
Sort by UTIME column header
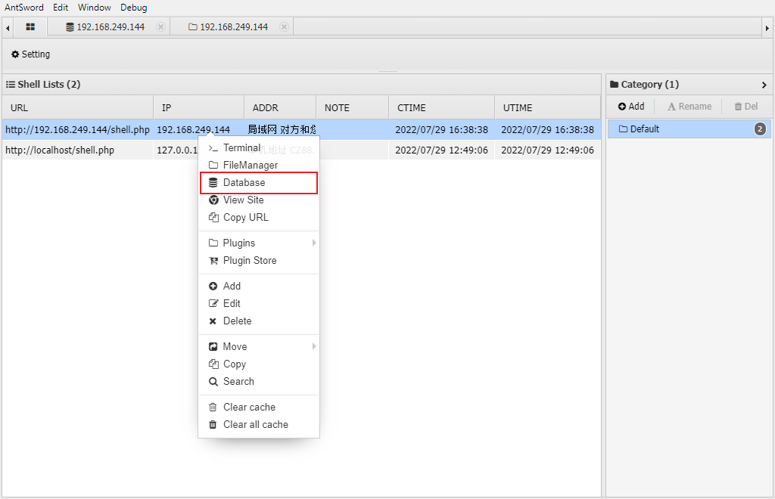point(548,107)
